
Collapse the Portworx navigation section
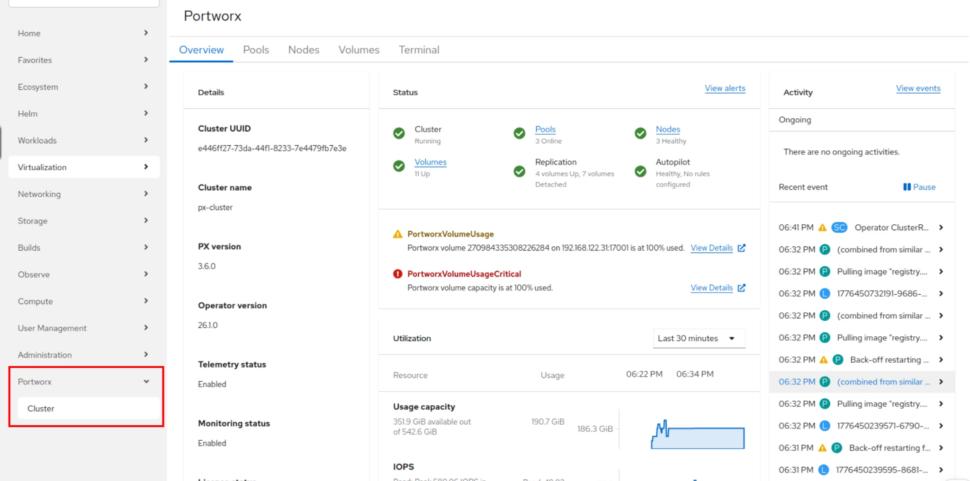(84, 382)
